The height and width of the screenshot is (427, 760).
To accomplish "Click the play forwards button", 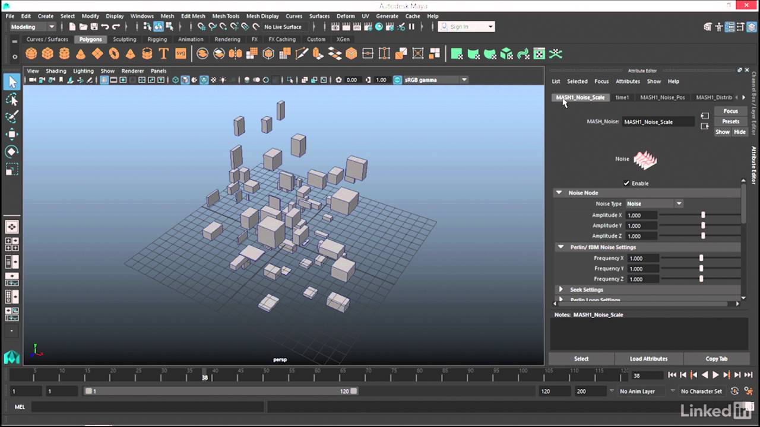I will 715,375.
